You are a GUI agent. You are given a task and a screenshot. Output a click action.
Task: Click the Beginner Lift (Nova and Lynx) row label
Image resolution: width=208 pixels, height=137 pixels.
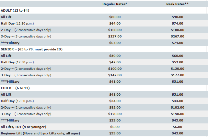click(x=40, y=133)
